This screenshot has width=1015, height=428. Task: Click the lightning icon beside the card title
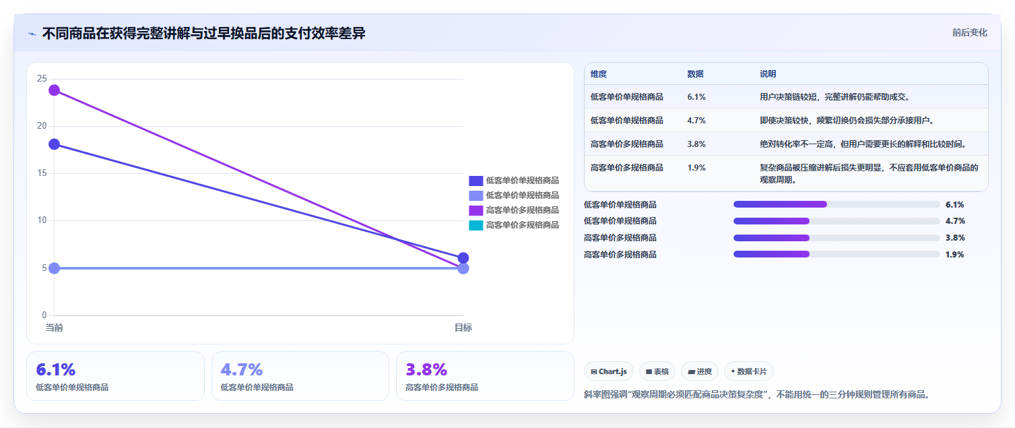pyautogui.click(x=32, y=34)
